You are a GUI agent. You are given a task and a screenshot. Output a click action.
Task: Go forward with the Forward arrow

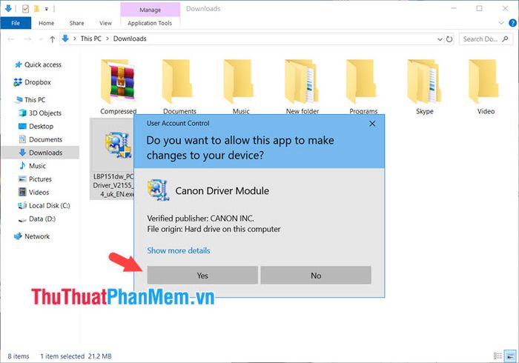(28, 39)
